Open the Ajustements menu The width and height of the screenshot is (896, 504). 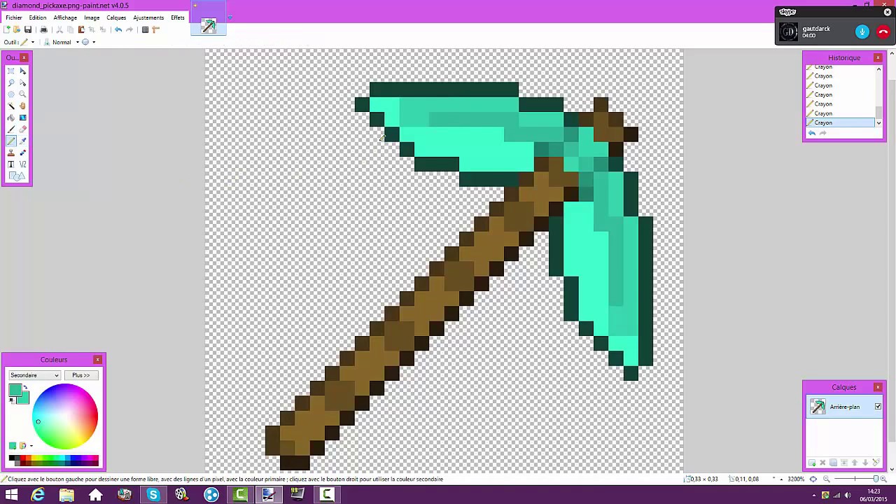coord(148,17)
